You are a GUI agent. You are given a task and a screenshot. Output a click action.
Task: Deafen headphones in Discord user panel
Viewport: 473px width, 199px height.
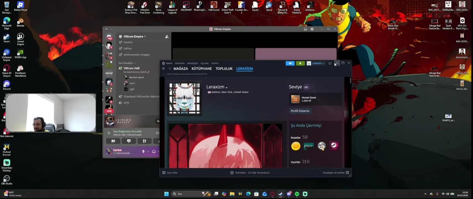tap(154, 151)
